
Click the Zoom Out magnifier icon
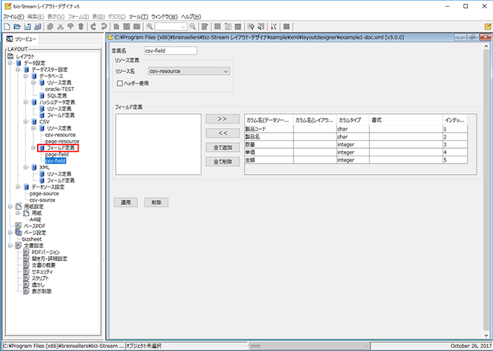[193, 27]
